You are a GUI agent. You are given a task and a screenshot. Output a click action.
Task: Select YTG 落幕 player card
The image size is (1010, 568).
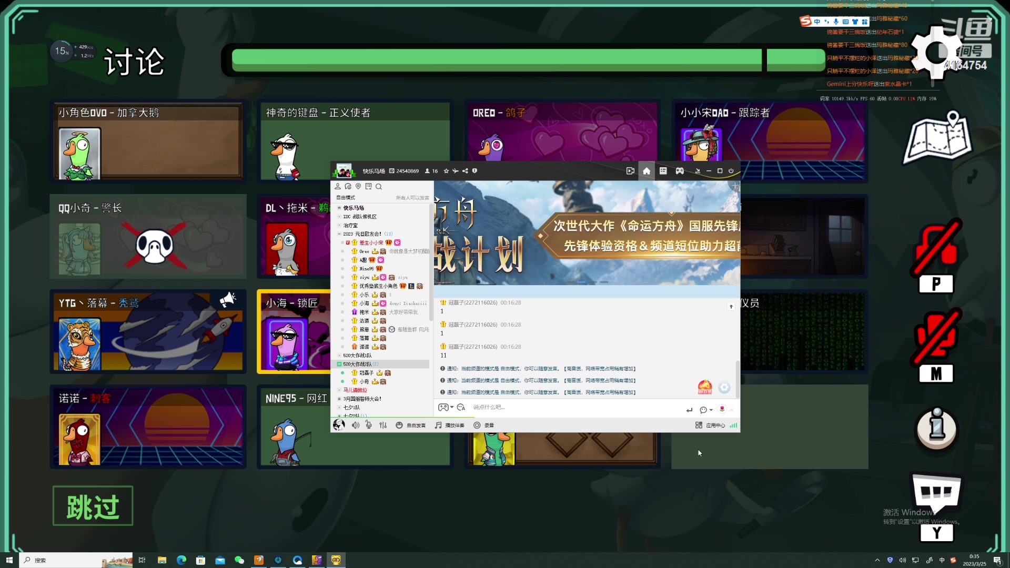[x=148, y=331]
